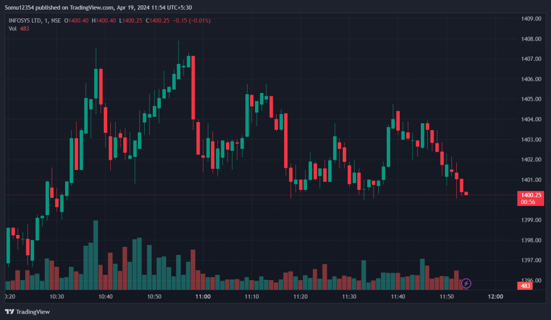This screenshot has width=551, height=320.
Task: Click the 1401.00 price axis label
Action: [x=531, y=180]
